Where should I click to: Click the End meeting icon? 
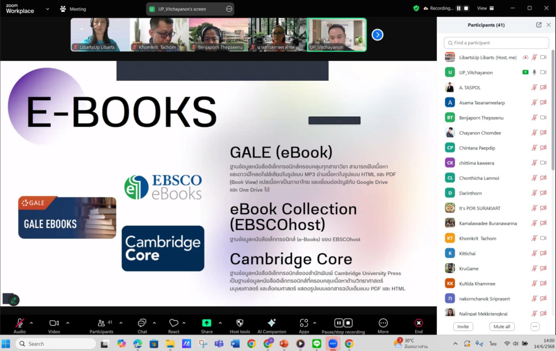(x=418, y=323)
